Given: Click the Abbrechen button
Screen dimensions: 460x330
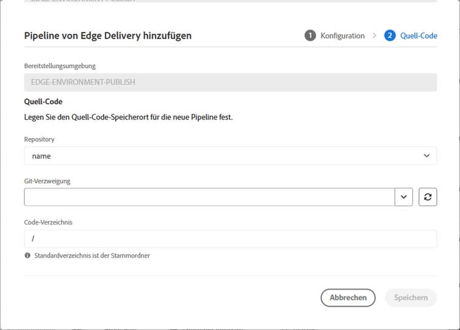Looking at the screenshot, I should pyautogui.click(x=348, y=297).
